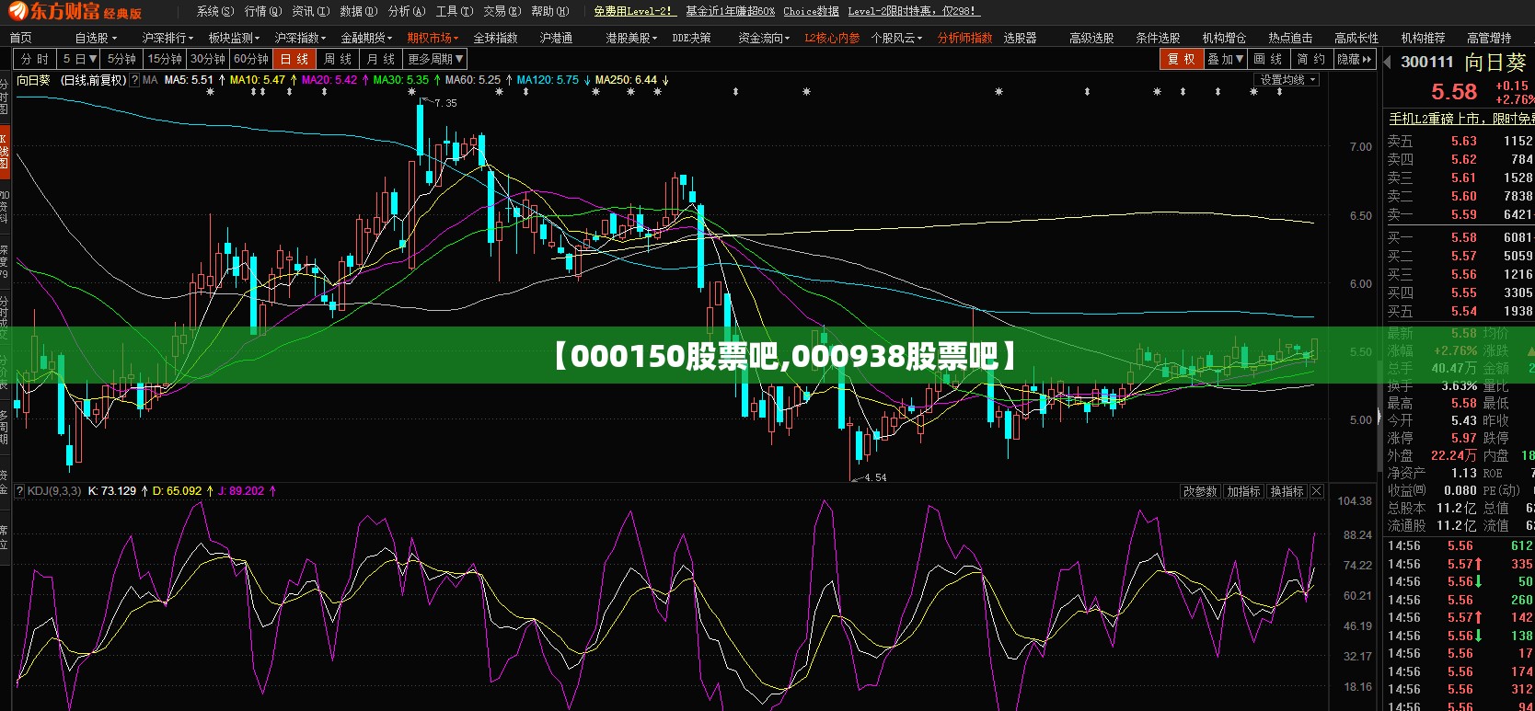Expand the 板块监测 dropdown menu
The width and height of the screenshot is (1535, 711).
point(234,38)
